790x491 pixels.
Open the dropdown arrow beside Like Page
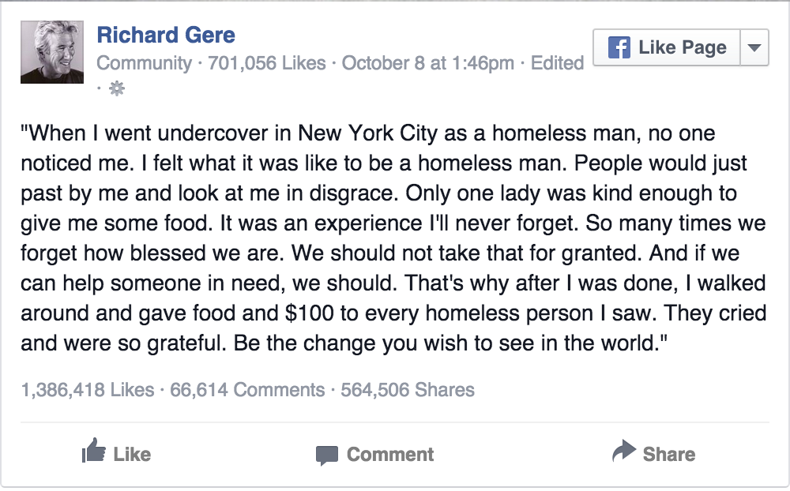(754, 47)
